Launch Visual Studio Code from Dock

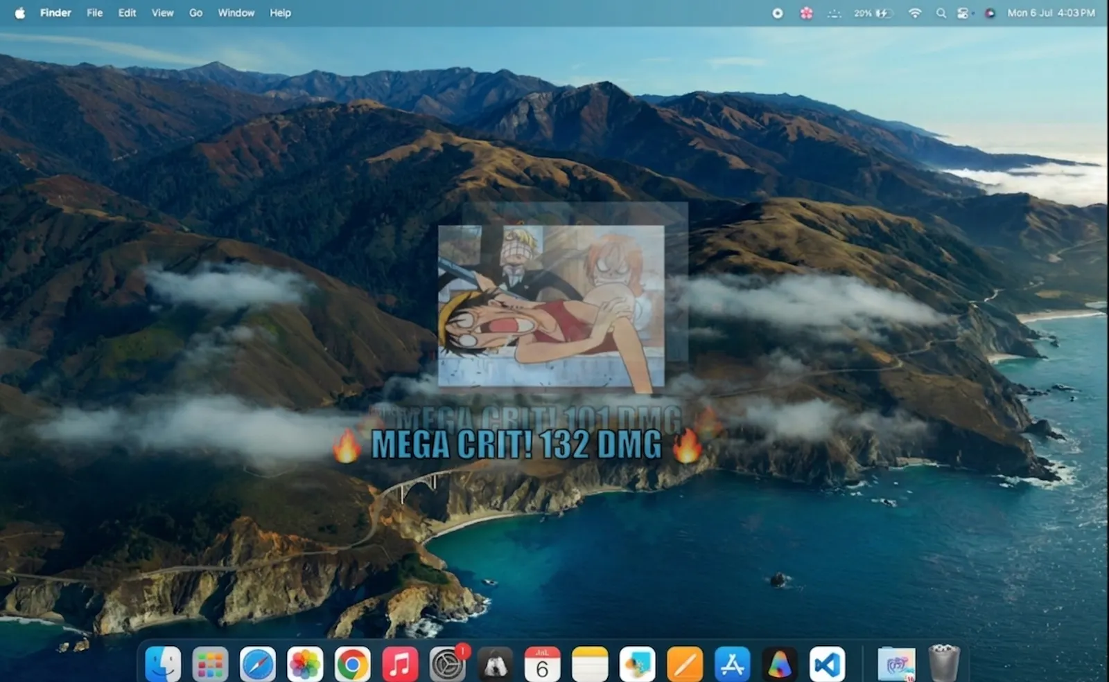(827, 664)
